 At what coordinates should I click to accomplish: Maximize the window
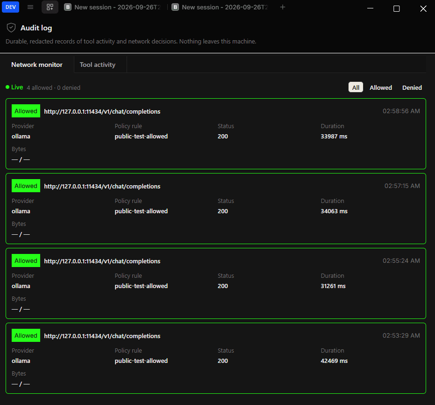(x=396, y=8)
